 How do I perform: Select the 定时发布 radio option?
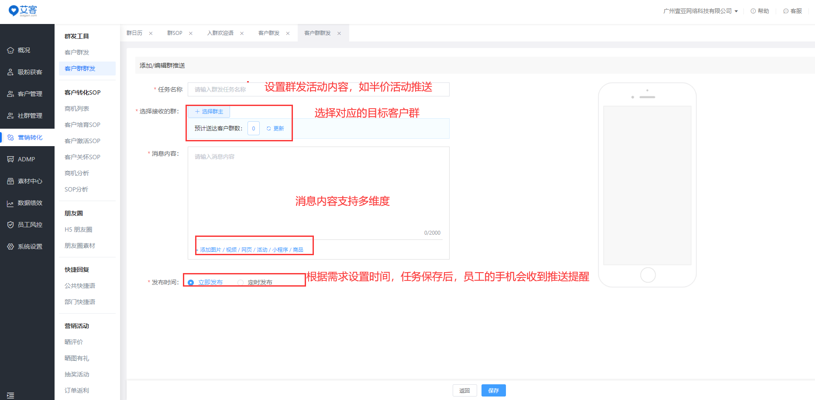[x=241, y=283]
